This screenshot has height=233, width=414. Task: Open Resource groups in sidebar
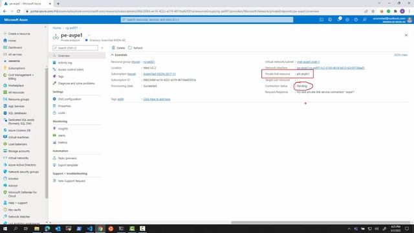point(19,99)
